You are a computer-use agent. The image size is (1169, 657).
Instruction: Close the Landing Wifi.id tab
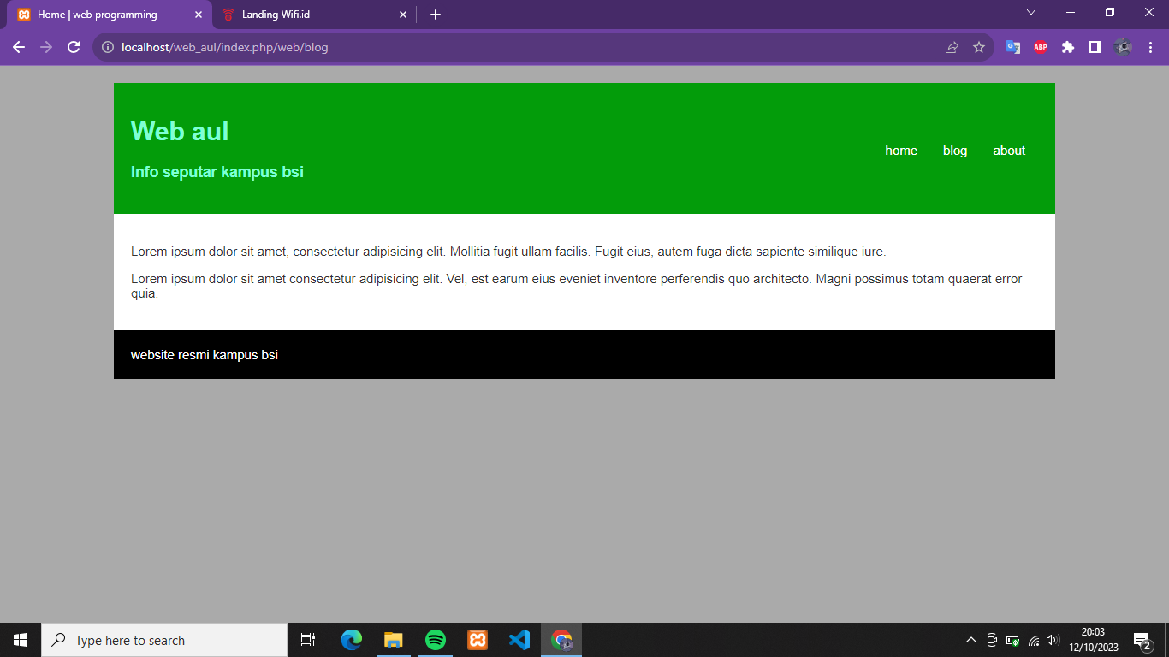403,15
